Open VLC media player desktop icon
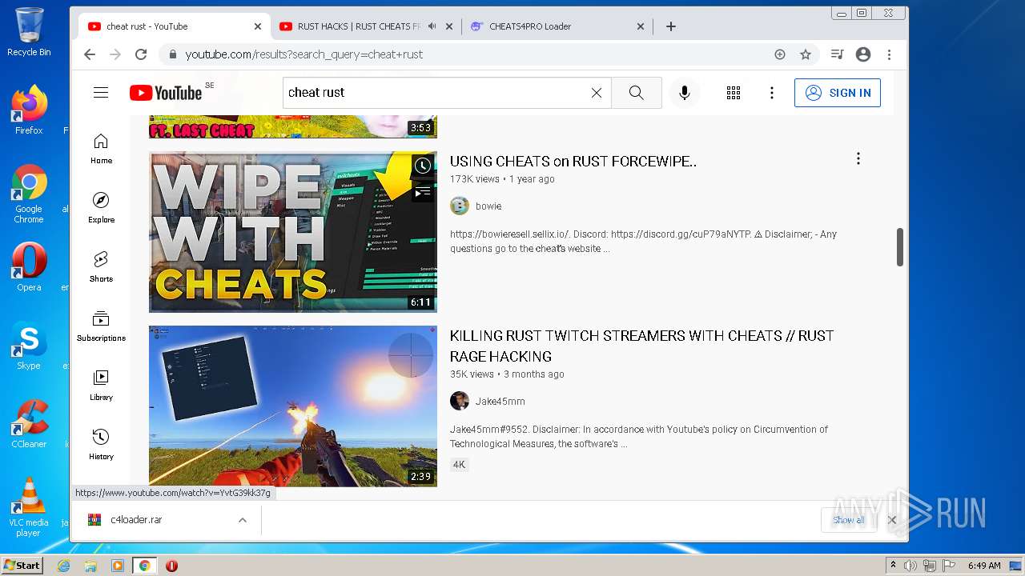The image size is (1025, 576). click(29, 507)
